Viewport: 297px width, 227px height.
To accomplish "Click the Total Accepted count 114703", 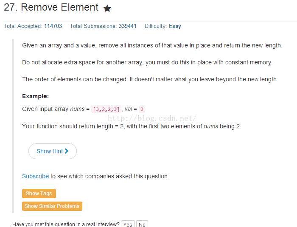I will tap(53, 26).
